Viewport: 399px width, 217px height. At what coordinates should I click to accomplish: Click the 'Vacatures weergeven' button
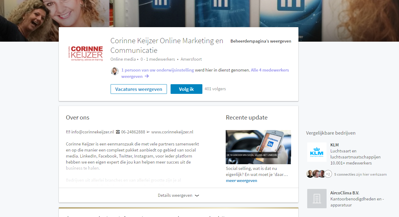139,89
